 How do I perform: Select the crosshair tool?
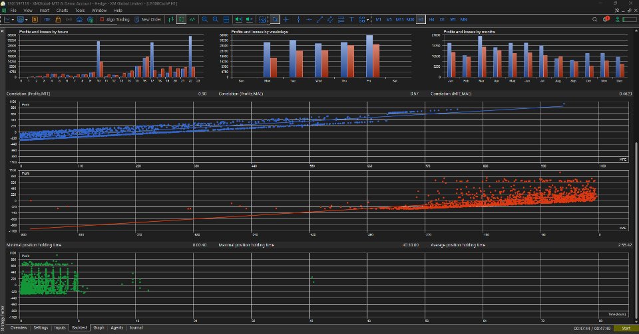tap(286, 19)
